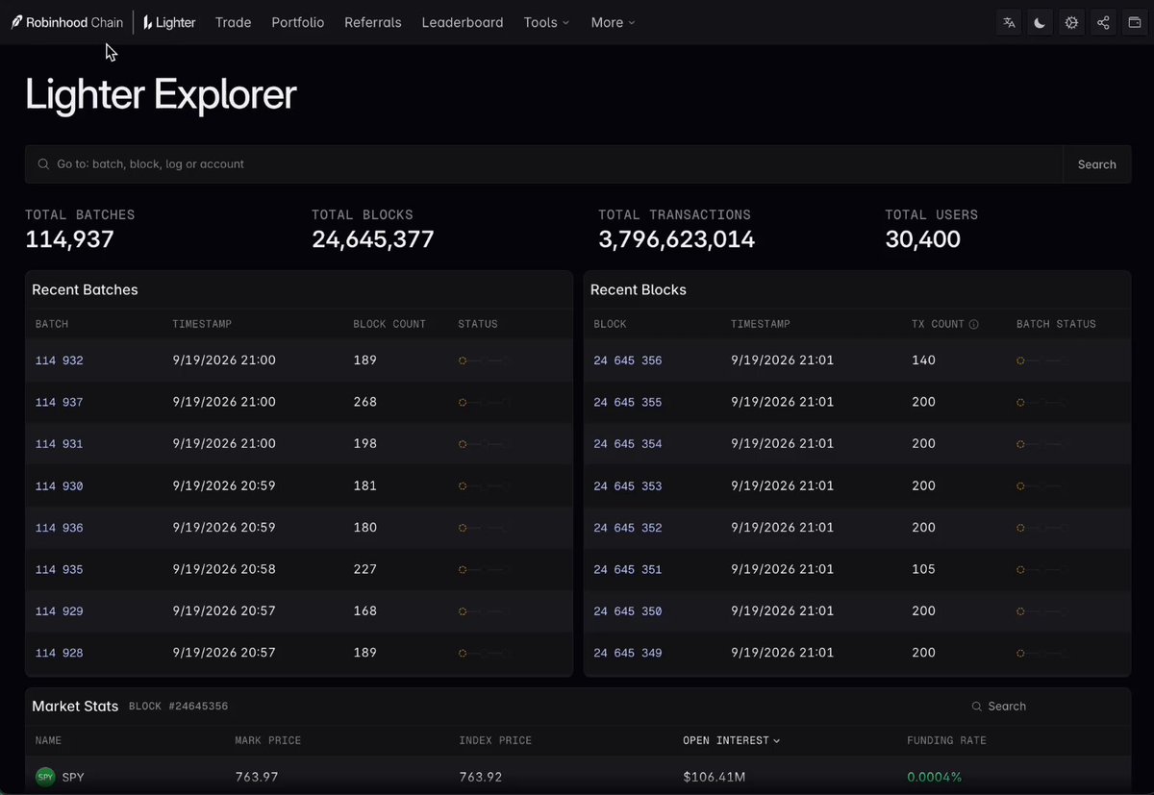Open batch 114 929 details
This screenshot has width=1154, height=795.
click(60, 611)
